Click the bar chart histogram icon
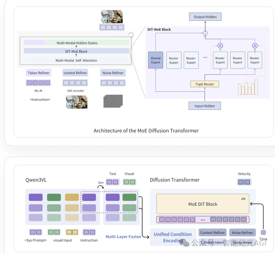Image resolution: width=275 pixels, height=254 pixels. [x=248, y=87]
